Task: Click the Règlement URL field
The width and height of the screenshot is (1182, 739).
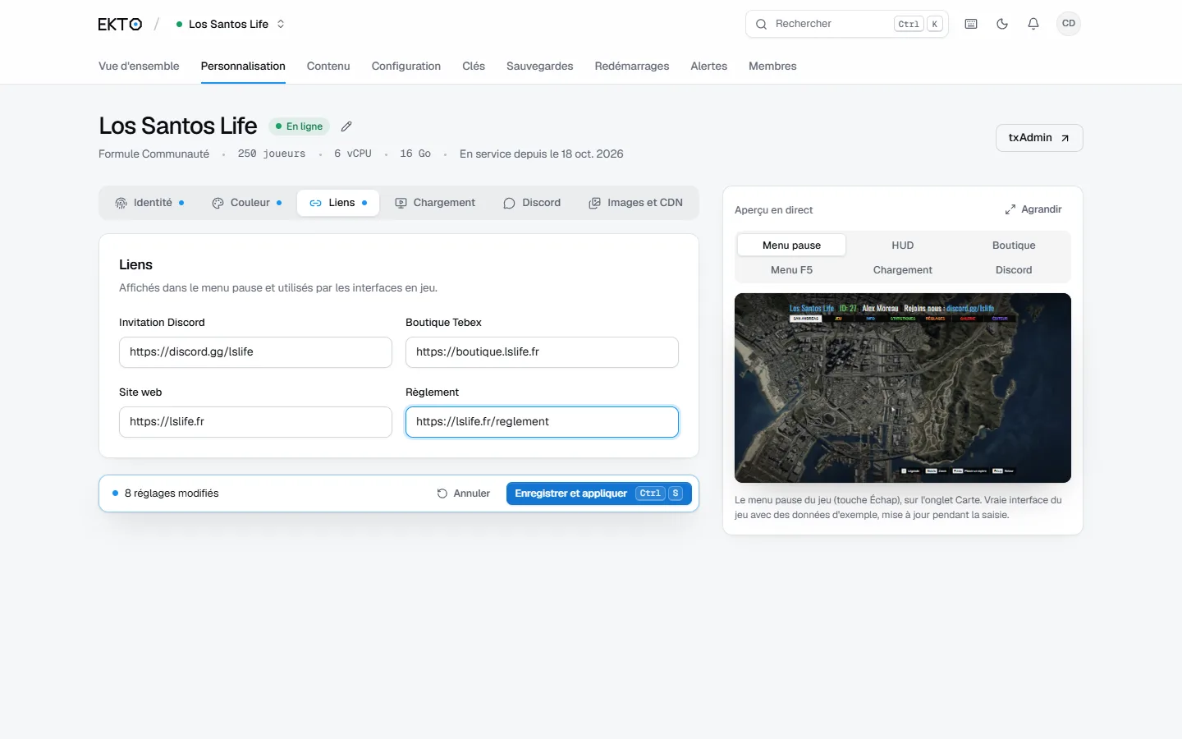Action: coord(542,422)
